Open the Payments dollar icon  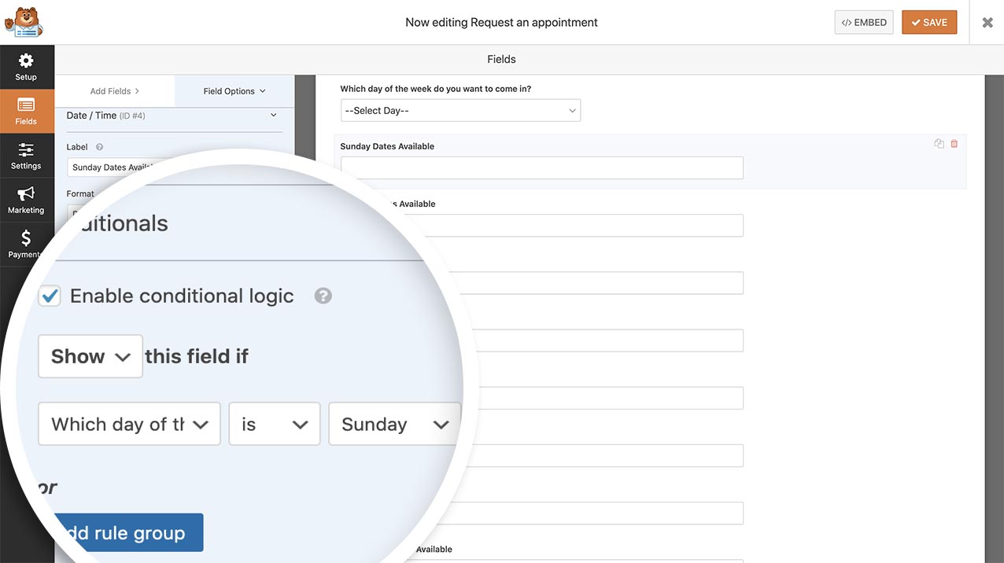click(x=26, y=238)
